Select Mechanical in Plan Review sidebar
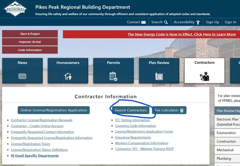Image resolution: width=240 pixels, height=166 pixels. pyautogui.click(x=227, y=150)
